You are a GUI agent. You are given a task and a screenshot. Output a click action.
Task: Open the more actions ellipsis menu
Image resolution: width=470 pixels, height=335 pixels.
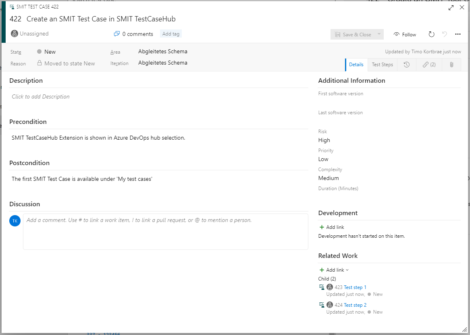458,34
